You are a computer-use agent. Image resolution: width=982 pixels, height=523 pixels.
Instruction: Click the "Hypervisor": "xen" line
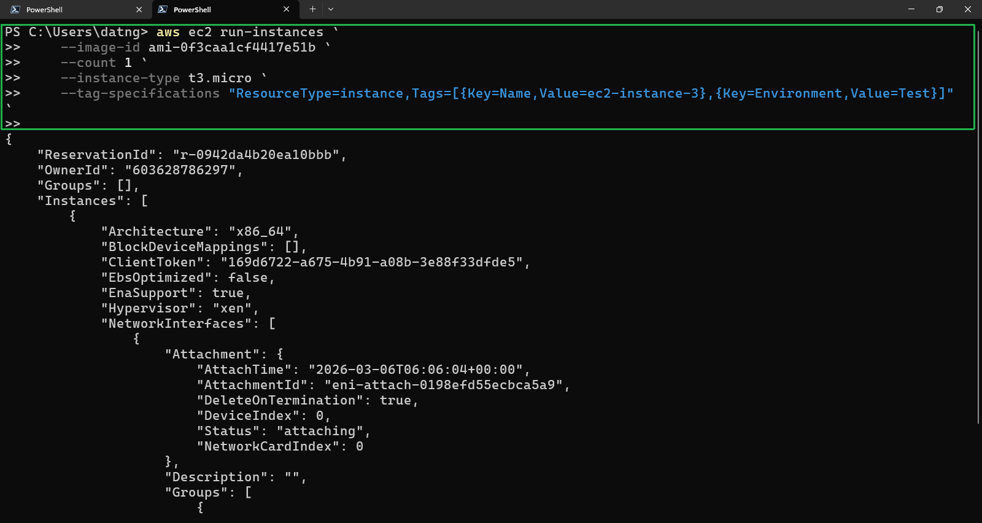180,308
